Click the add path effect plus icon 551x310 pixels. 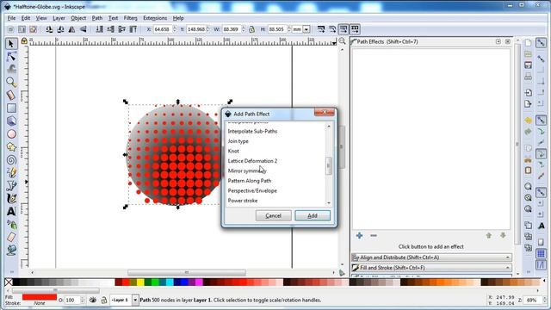(359, 235)
